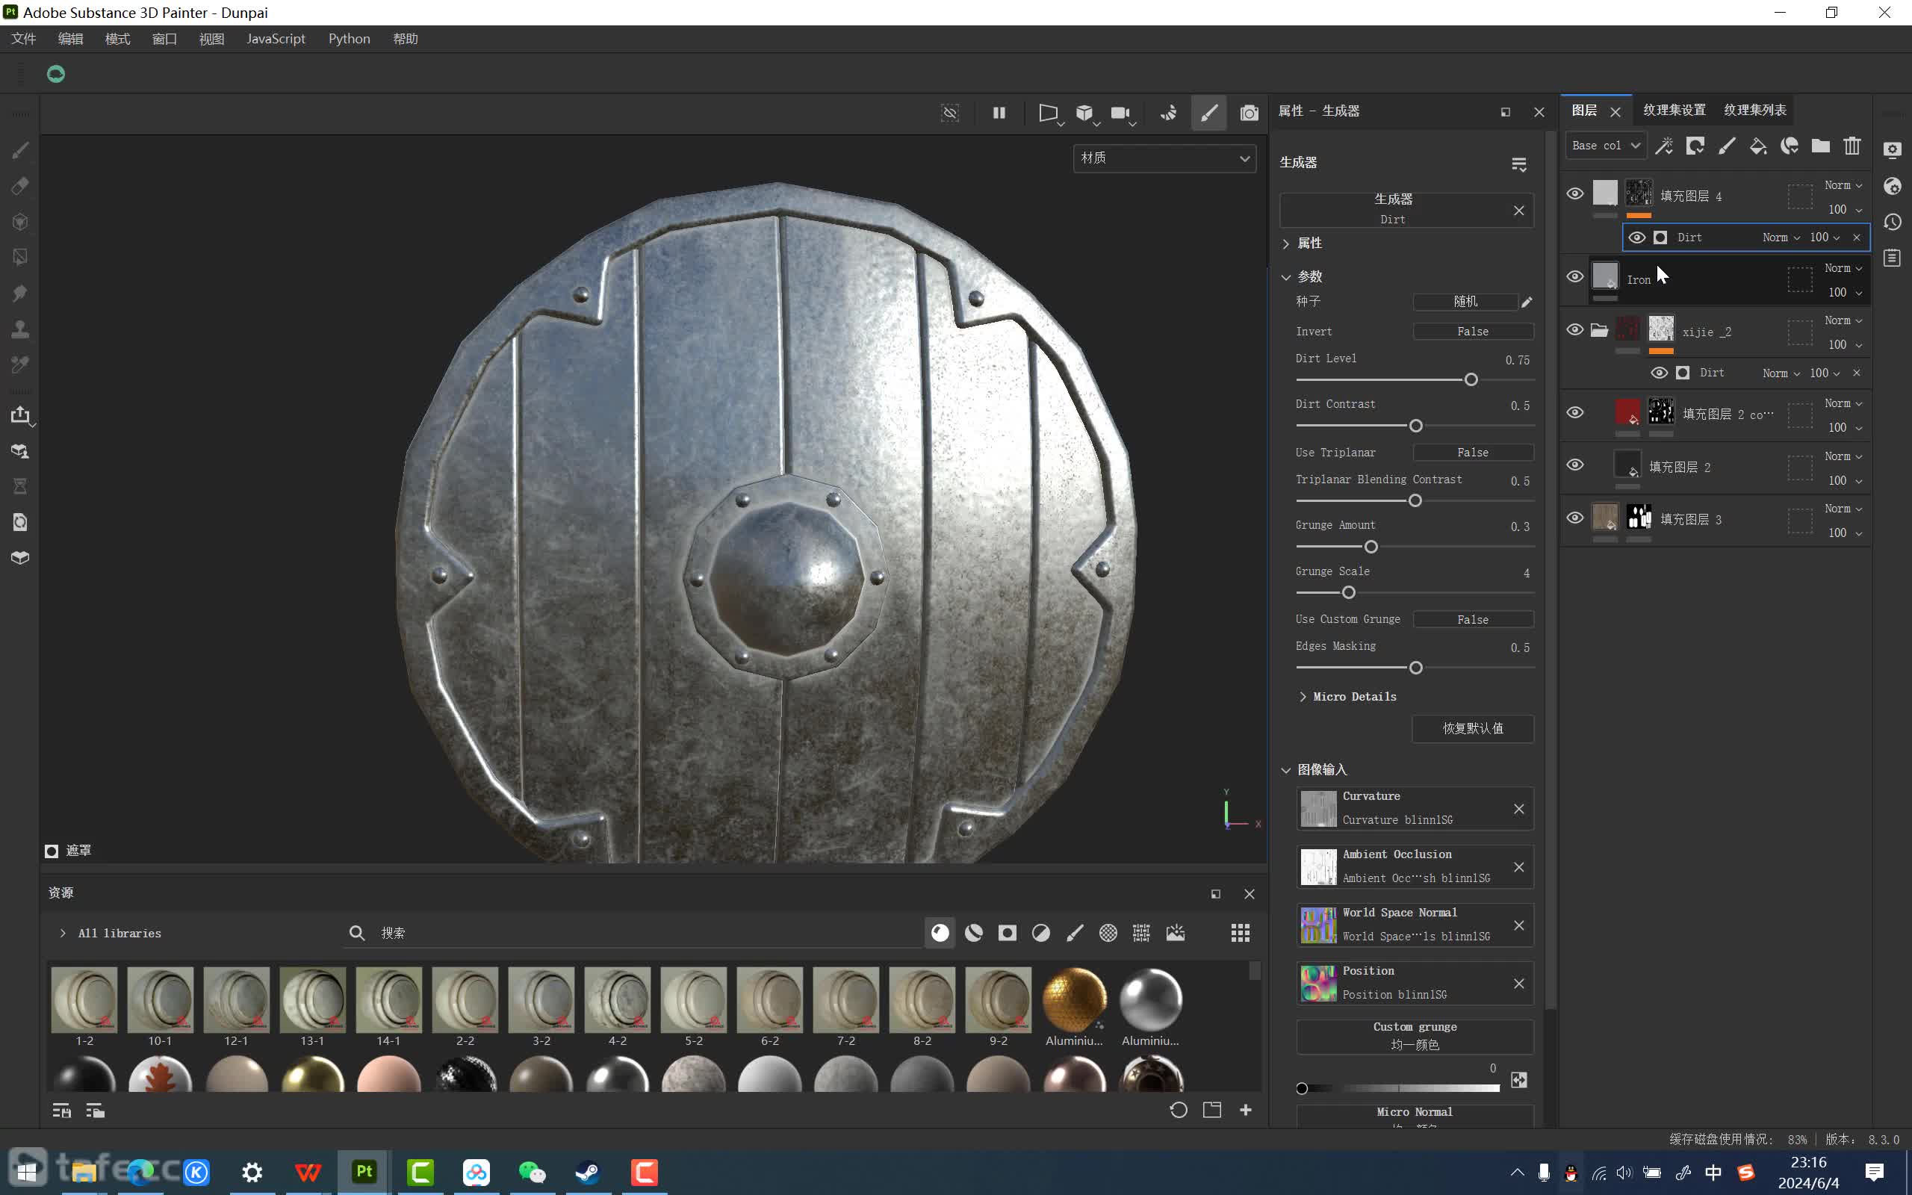Hide the 填充图层 4 layer
The width and height of the screenshot is (1912, 1195).
point(1574,193)
